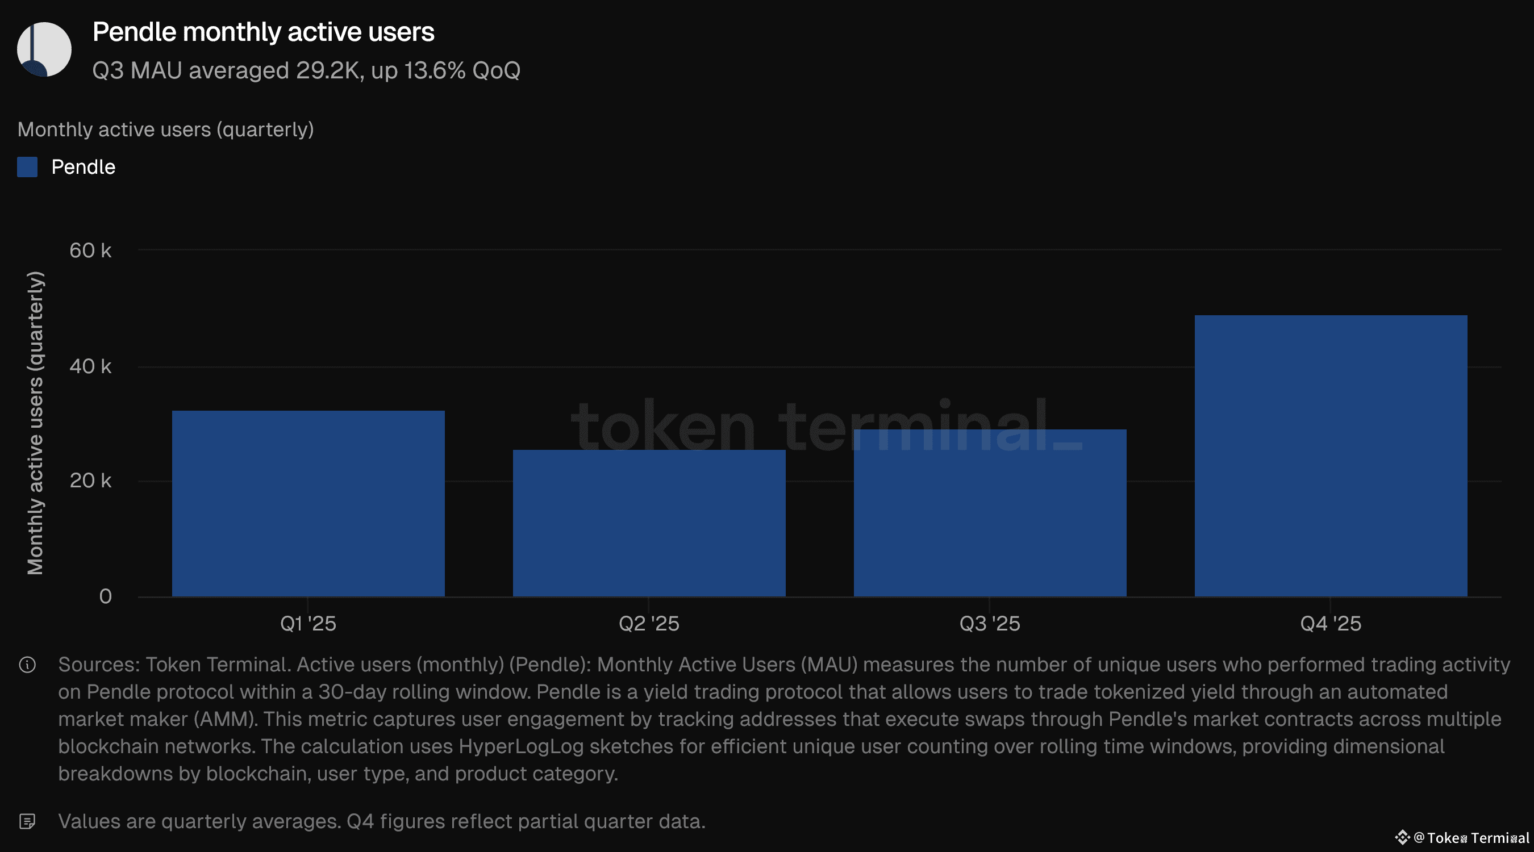Click the rotated y-axis title text
The height and width of the screenshot is (852, 1534).
[35, 423]
